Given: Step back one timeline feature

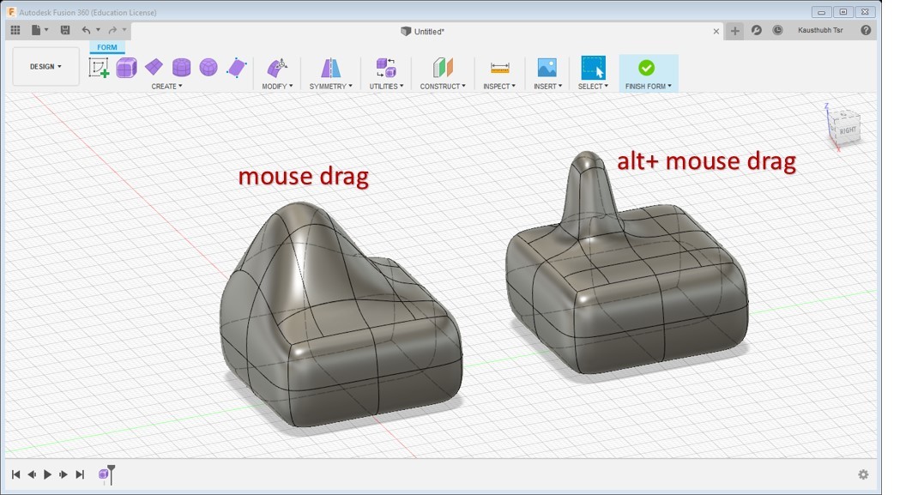Looking at the screenshot, I should 32,474.
